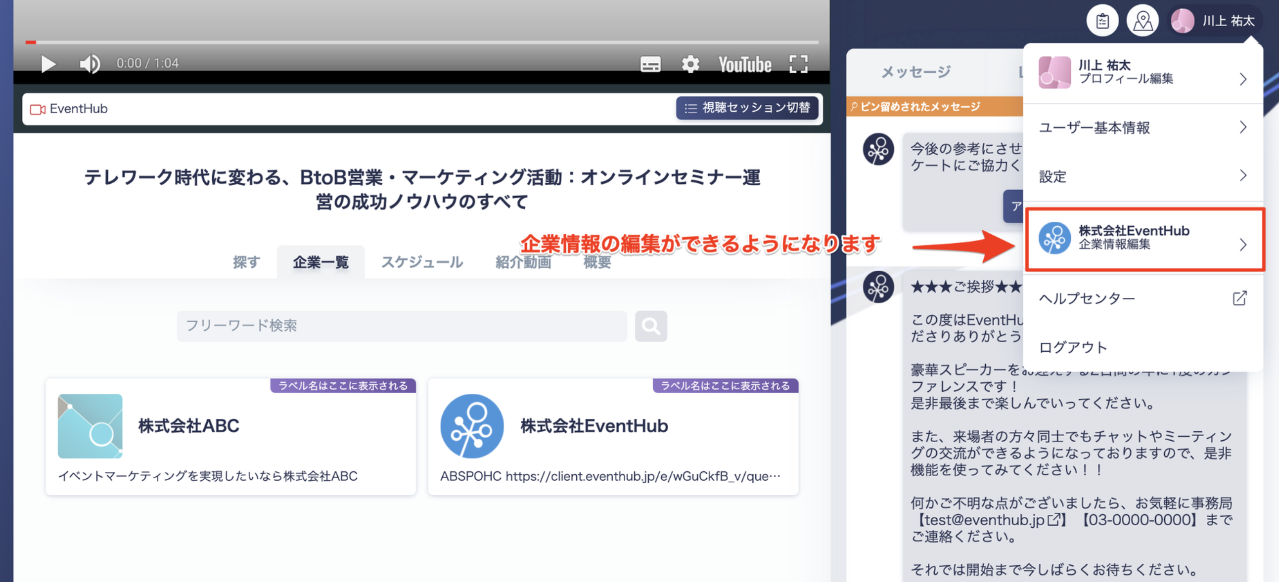Open 株式会社EventHub 企業情報編集 entry
1279x582 pixels.
(x=1144, y=239)
